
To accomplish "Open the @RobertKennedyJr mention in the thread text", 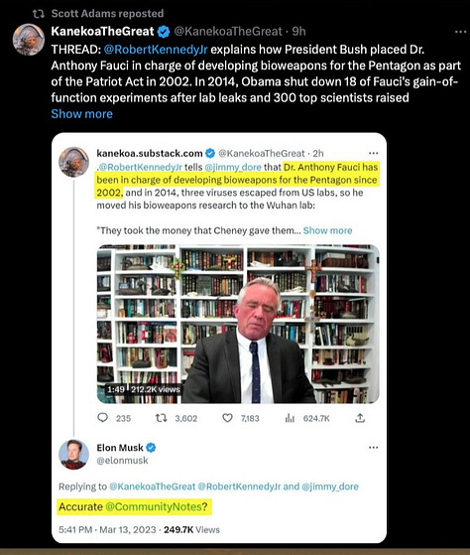I will (x=156, y=50).
